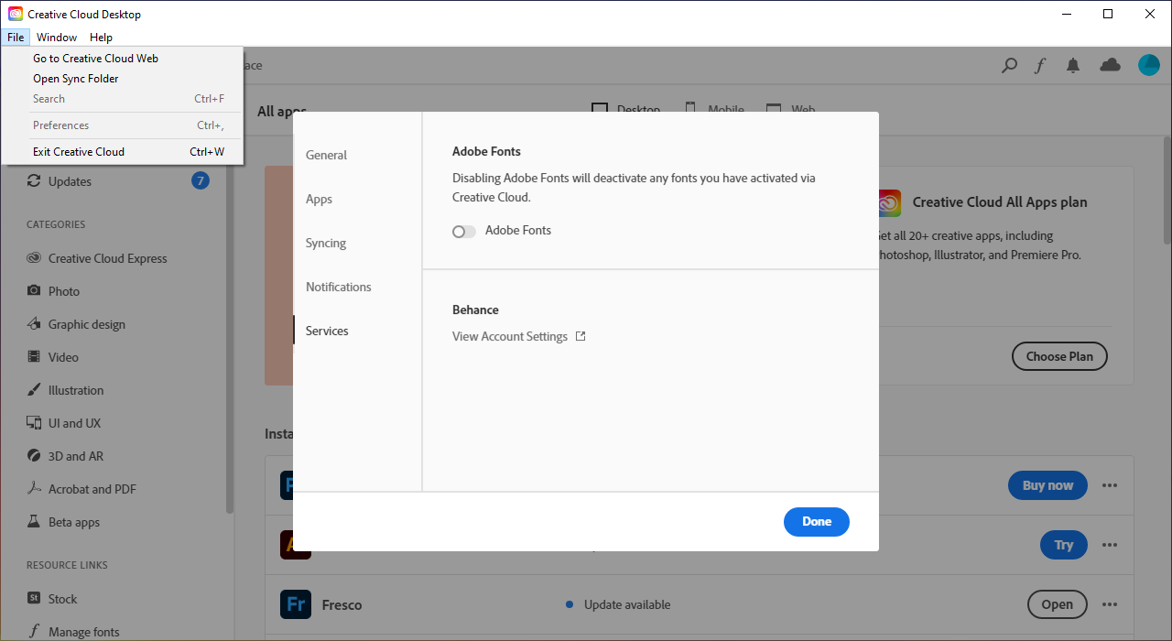
Task: Choose Exit Creative Cloud menu entry
Action: pos(123,152)
